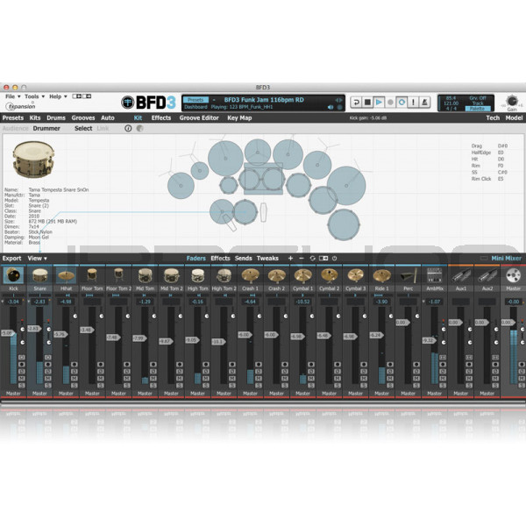Image resolution: width=526 pixels, height=526 pixels.
Task: Click the record button in transport
Action: tap(390, 102)
